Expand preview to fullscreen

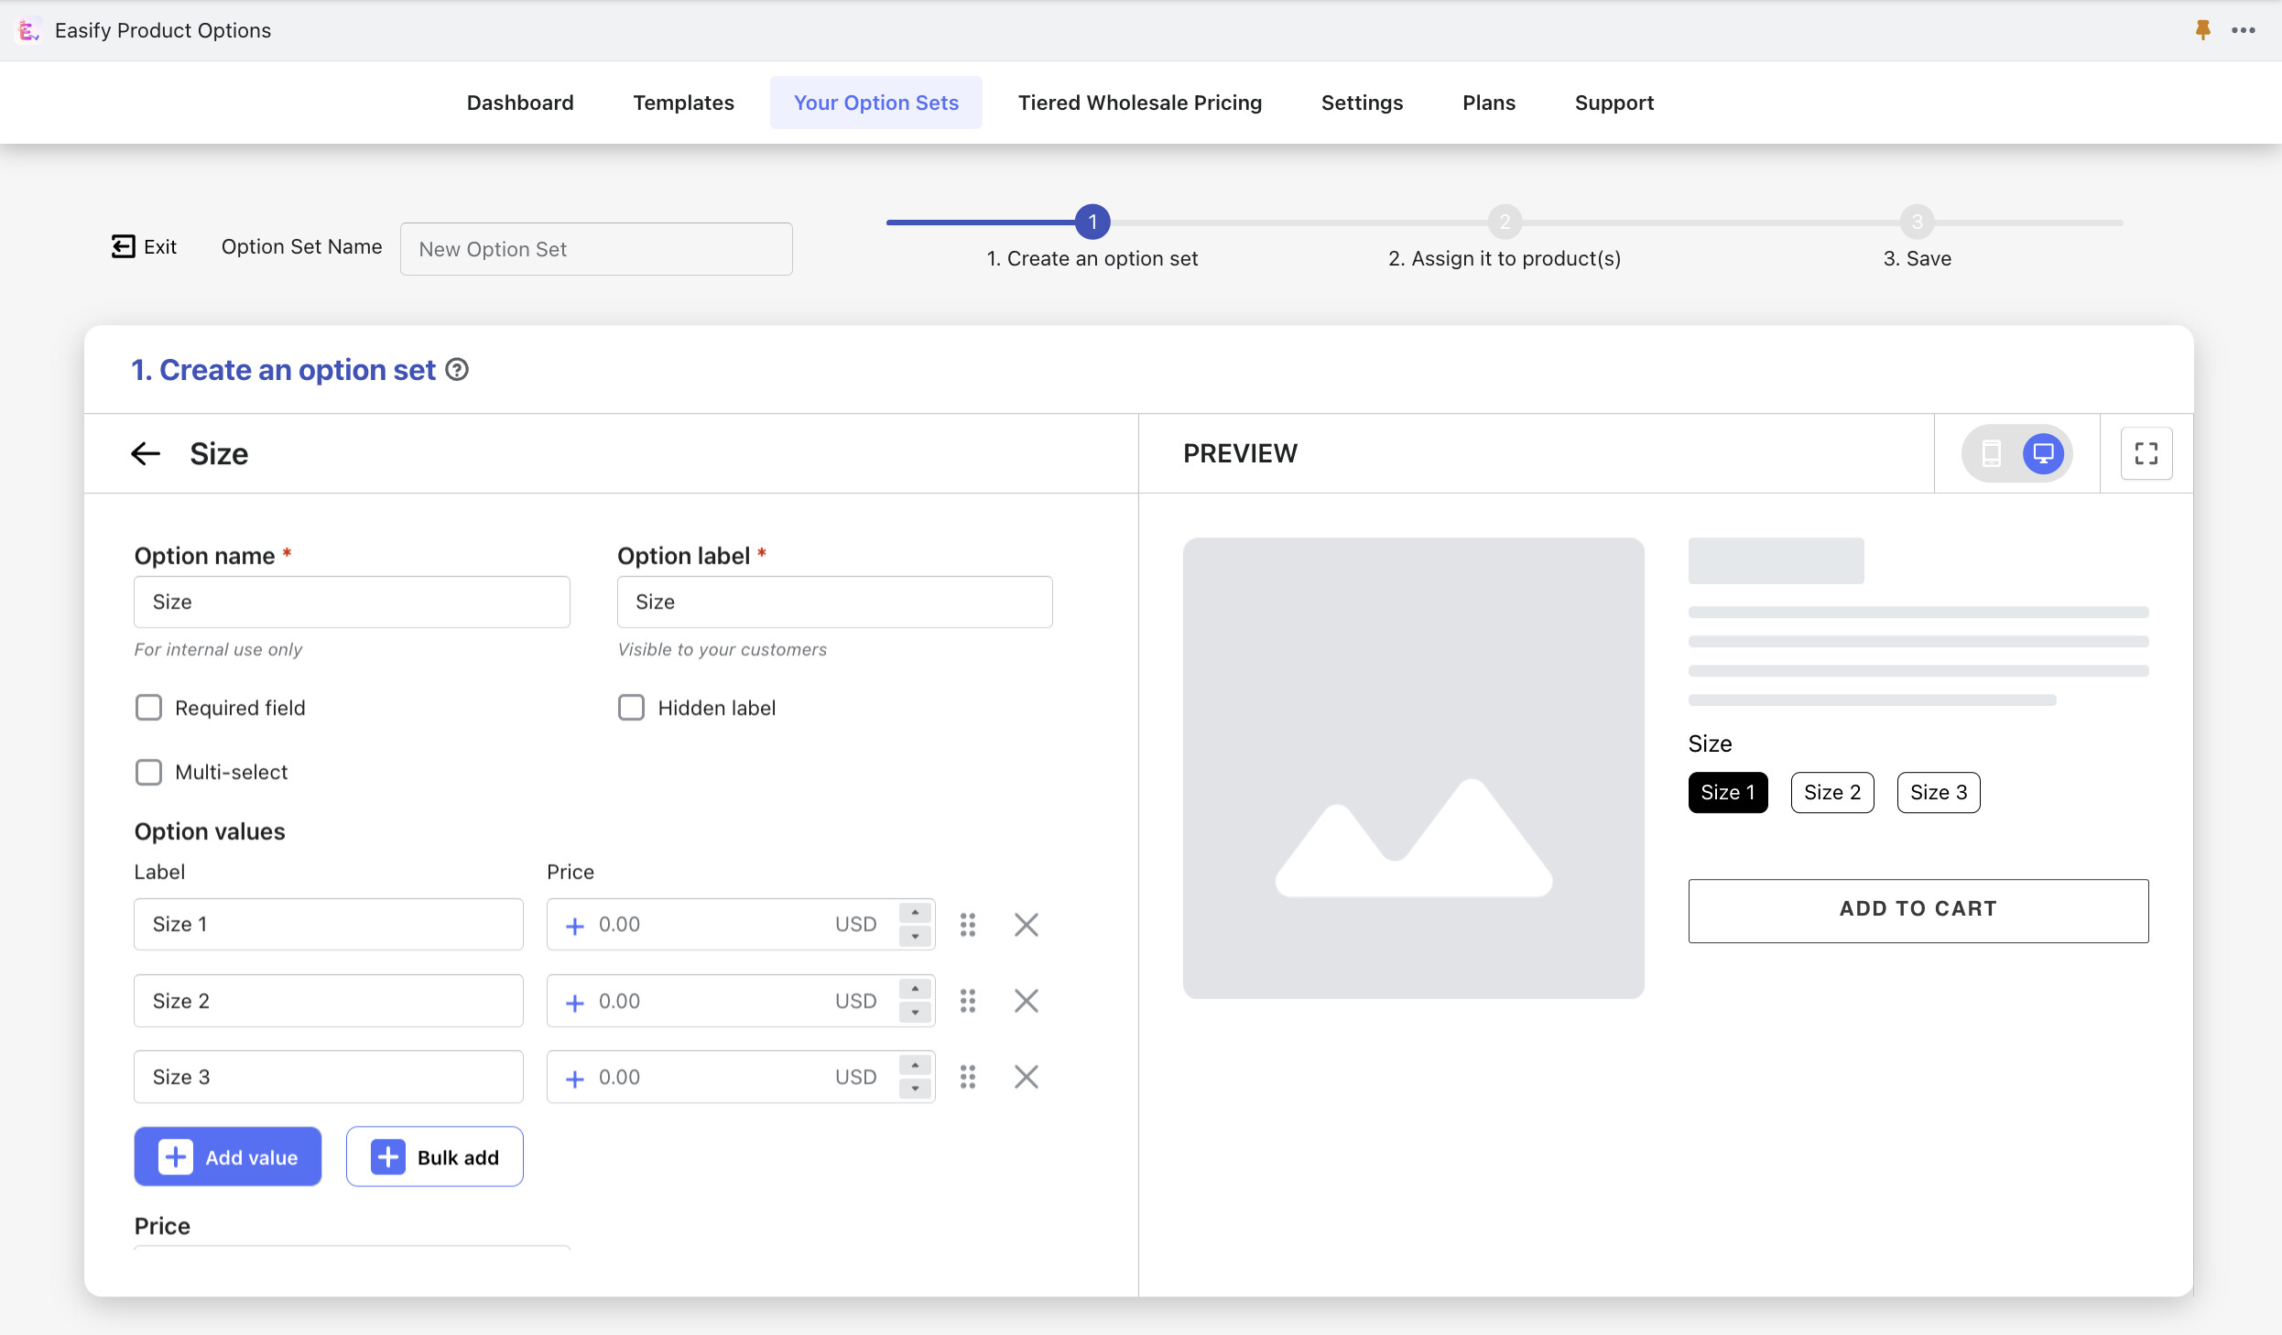(2146, 453)
